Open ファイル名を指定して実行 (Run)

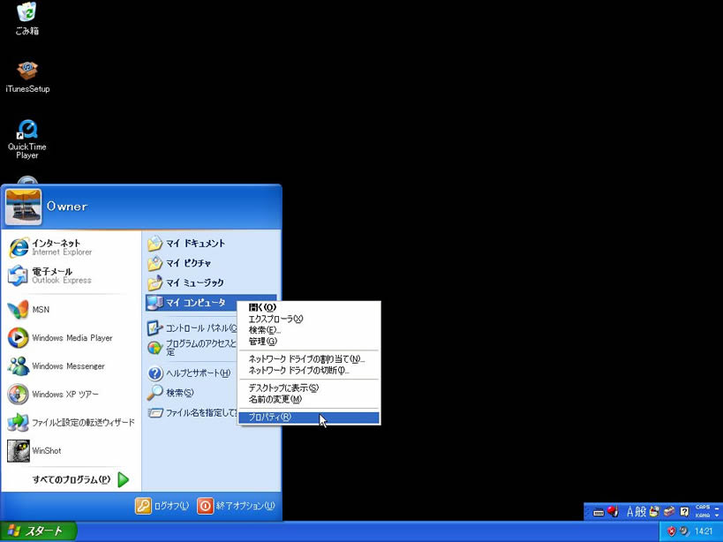pos(192,413)
